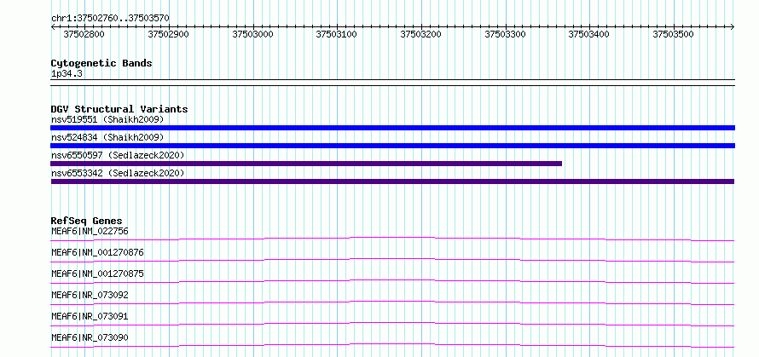Click the nsv524834 (Shaikh2009) label
Image resolution: width=759 pixels, height=357 pixels.
coord(107,137)
